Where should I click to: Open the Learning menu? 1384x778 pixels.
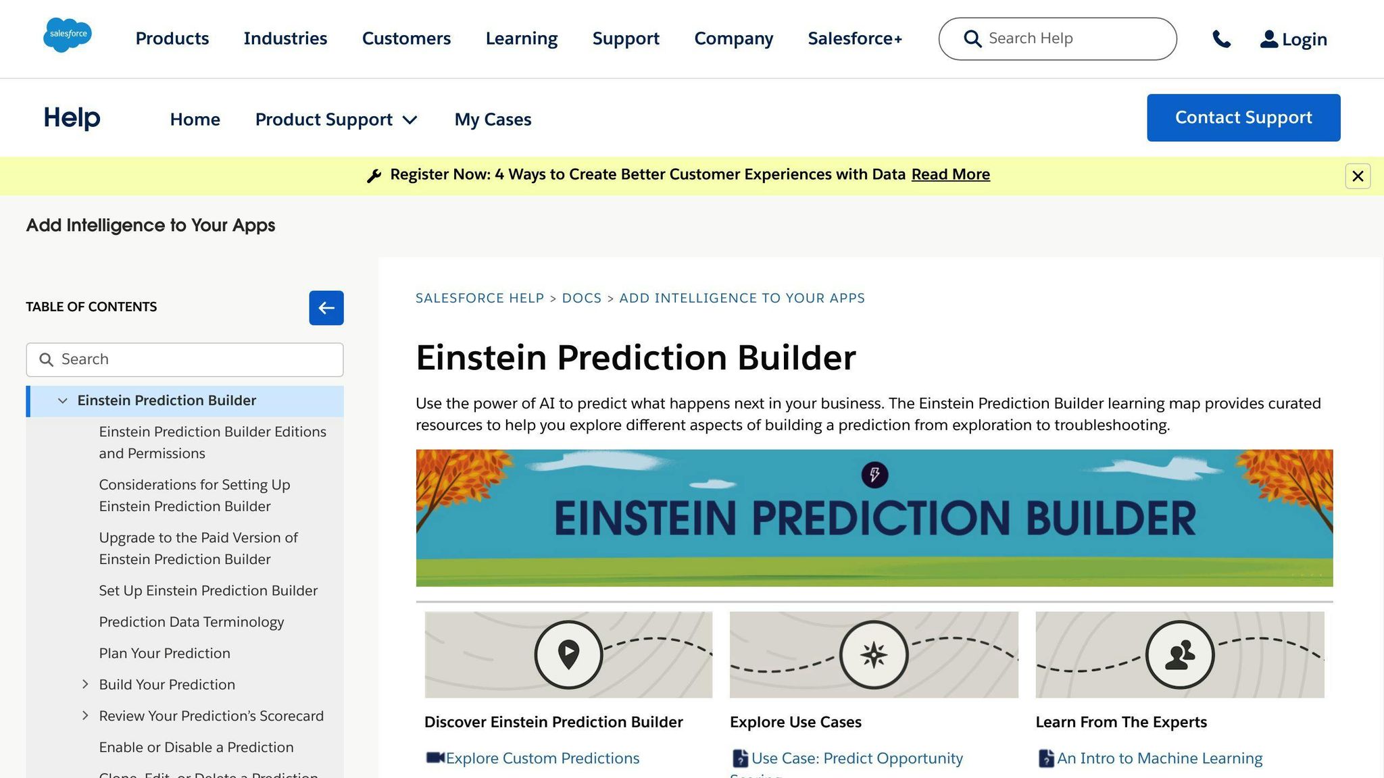(522, 38)
